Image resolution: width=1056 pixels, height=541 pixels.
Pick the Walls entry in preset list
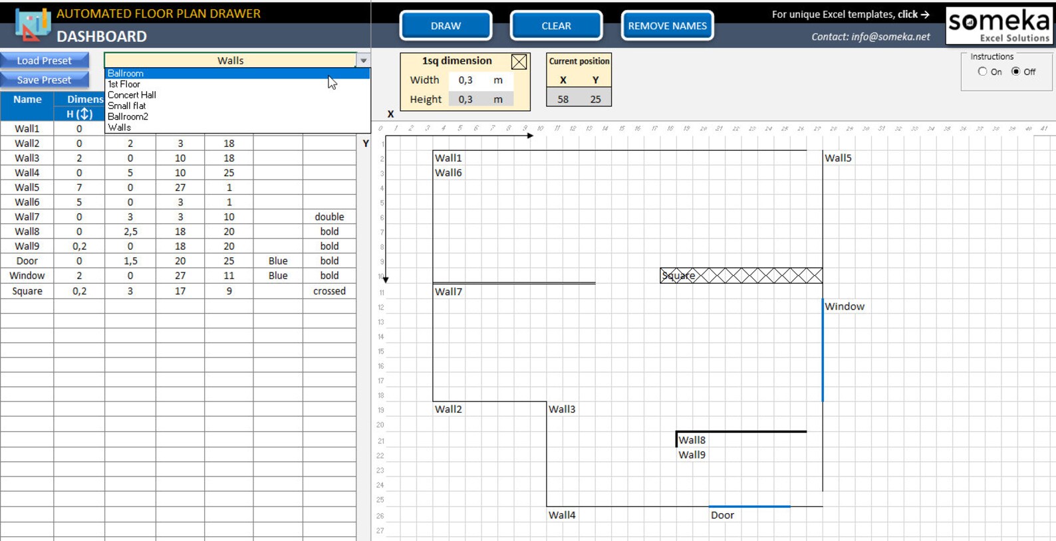point(237,127)
